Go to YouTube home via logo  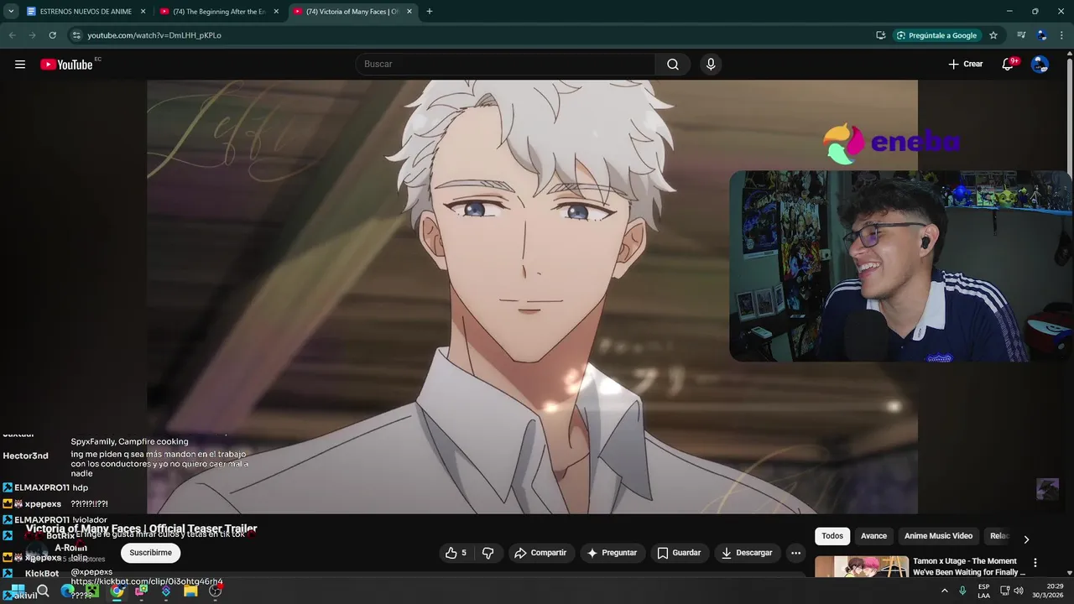point(66,65)
